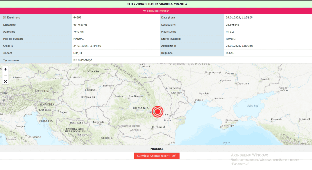This screenshot has height=170, width=312.
Task: Zoom out on the earthquake map
Action: 5,75
